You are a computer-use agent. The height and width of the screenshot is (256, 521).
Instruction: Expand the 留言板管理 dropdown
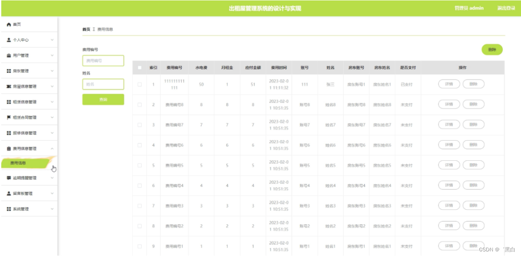53,193
